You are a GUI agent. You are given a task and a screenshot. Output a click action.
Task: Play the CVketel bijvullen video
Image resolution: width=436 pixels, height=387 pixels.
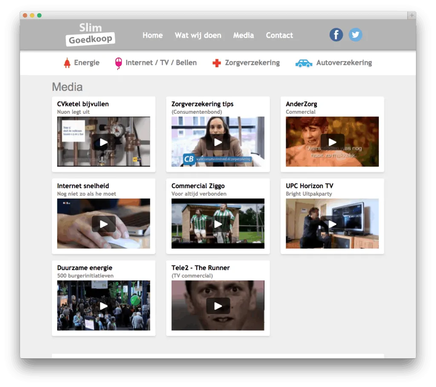click(x=104, y=142)
